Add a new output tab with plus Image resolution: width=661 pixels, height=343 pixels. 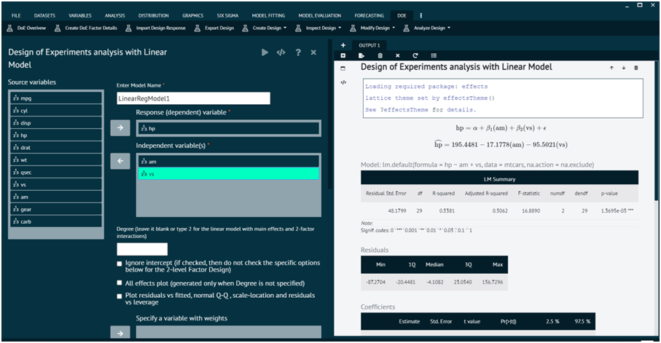[x=343, y=45]
